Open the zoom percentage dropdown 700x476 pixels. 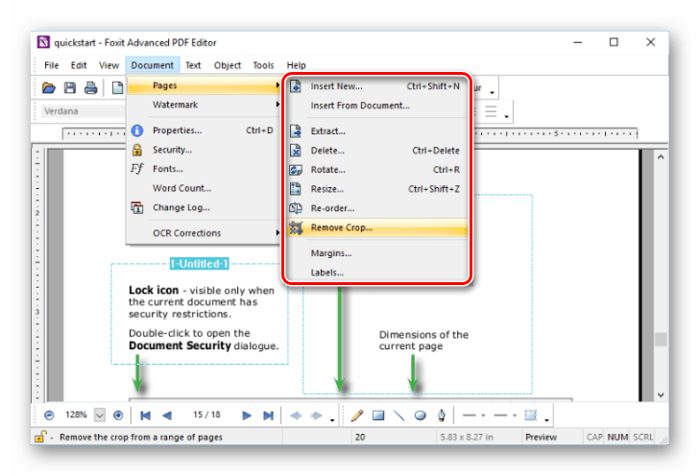(100, 416)
